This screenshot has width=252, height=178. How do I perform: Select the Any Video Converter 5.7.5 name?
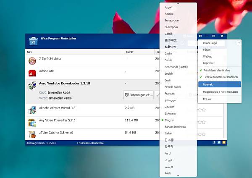(x=57, y=120)
